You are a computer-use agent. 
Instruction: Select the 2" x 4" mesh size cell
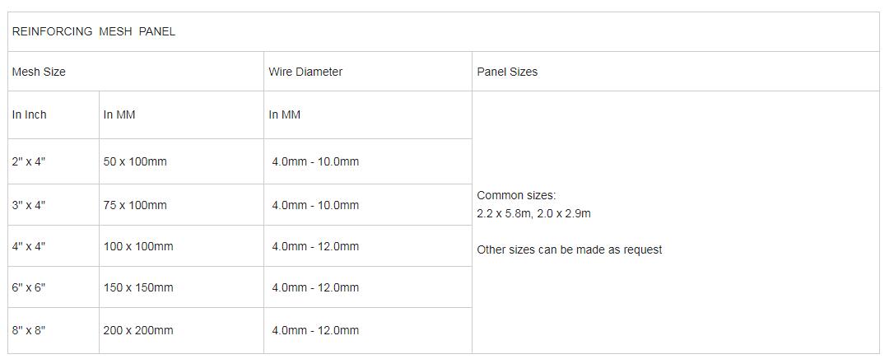[x=54, y=162]
